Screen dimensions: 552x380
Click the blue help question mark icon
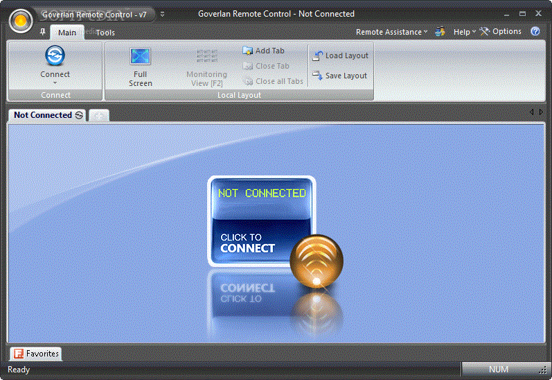coord(535,31)
